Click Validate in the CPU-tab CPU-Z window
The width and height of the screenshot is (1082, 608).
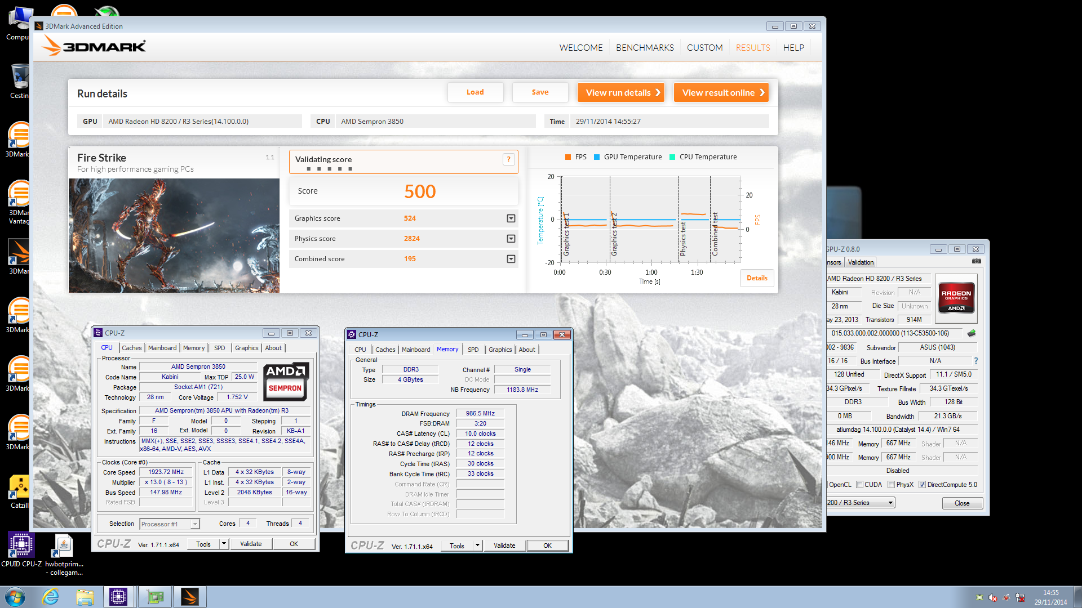point(251,544)
